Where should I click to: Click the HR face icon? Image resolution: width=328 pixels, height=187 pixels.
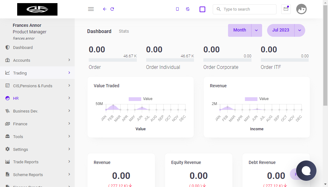point(7,98)
